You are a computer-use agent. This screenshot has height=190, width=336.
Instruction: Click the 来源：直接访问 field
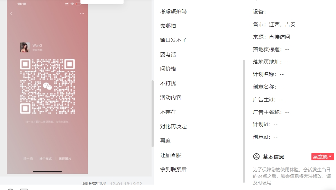point(272,37)
